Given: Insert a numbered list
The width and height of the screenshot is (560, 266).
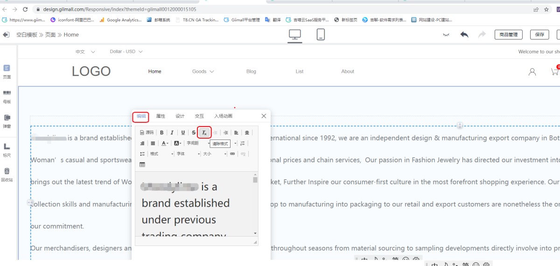Looking at the screenshot, I should (242, 143).
